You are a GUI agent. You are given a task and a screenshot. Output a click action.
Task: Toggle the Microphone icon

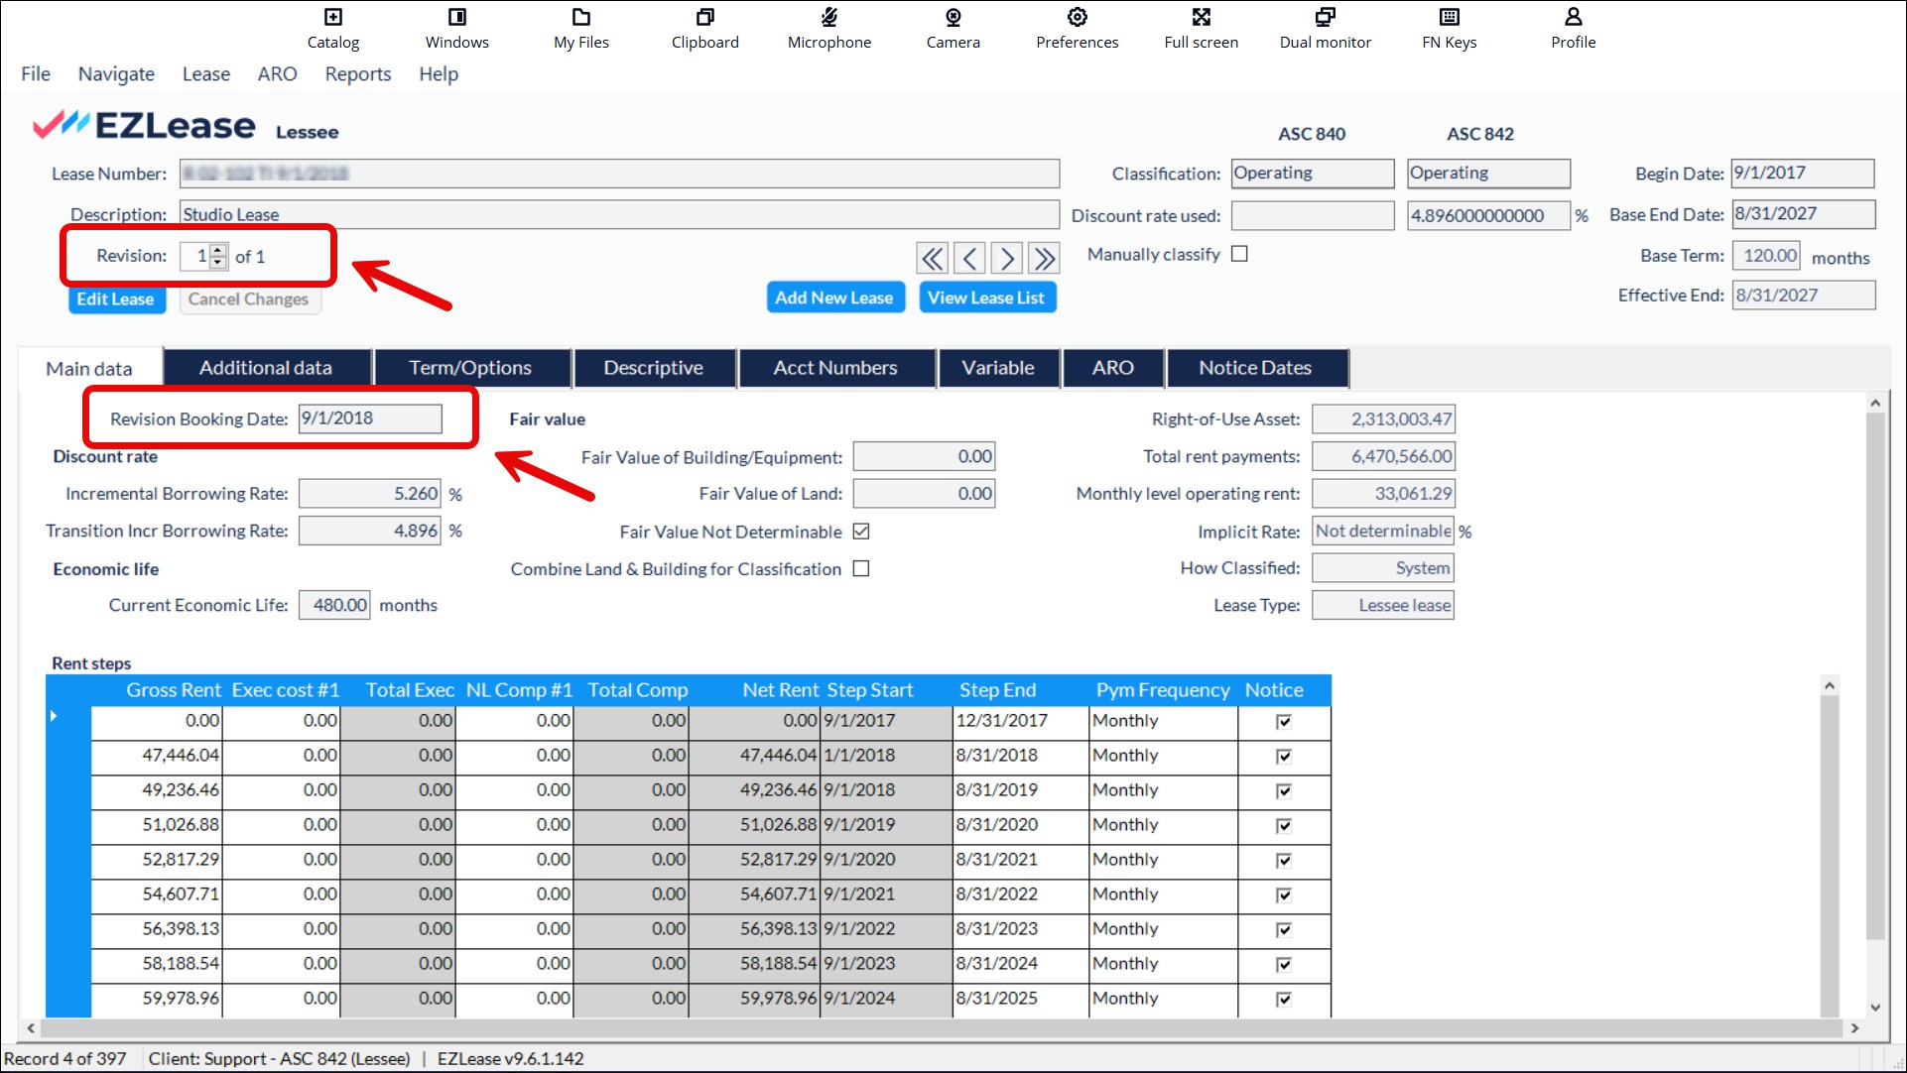[829, 28]
